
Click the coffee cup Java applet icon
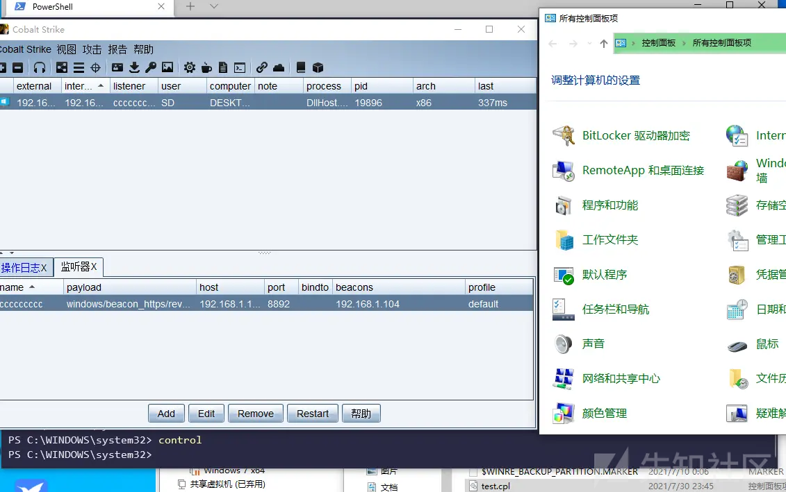click(206, 67)
